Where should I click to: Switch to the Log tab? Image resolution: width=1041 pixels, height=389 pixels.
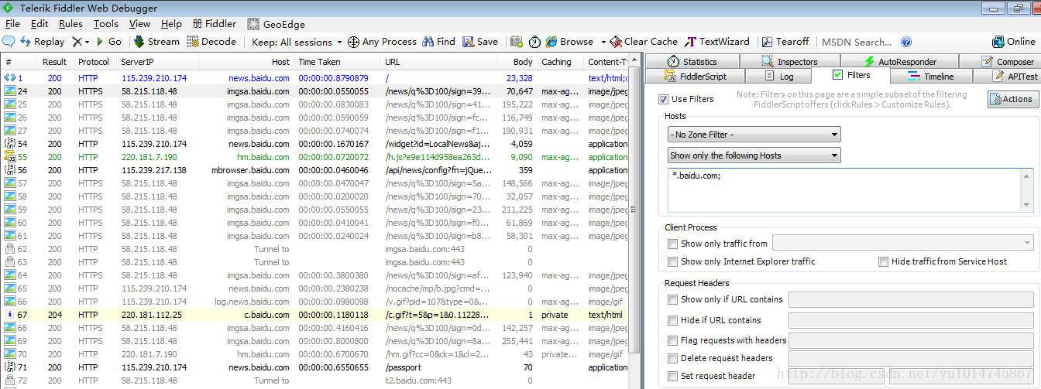pyautogui.click(x=778, y=77)
